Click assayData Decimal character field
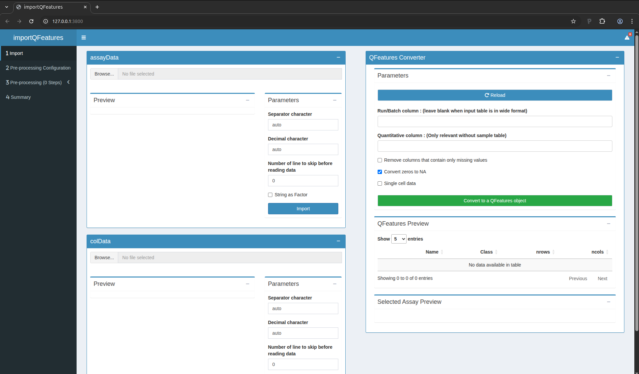Screen dimensions: 639x374 (303, 149)
